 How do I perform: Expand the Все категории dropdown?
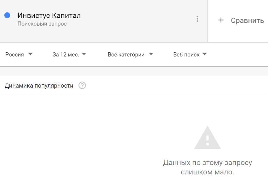pos(126,54)
